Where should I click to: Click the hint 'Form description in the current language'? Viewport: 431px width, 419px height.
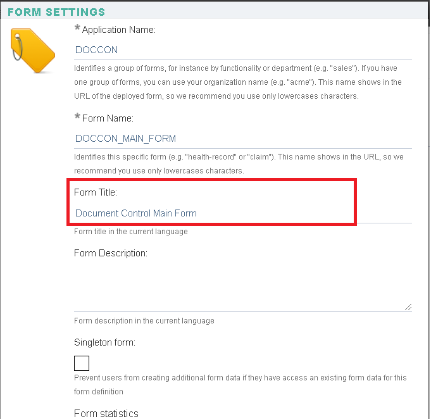[144, 321]
